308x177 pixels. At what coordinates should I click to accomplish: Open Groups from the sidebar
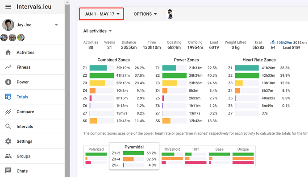click(33, 156)
